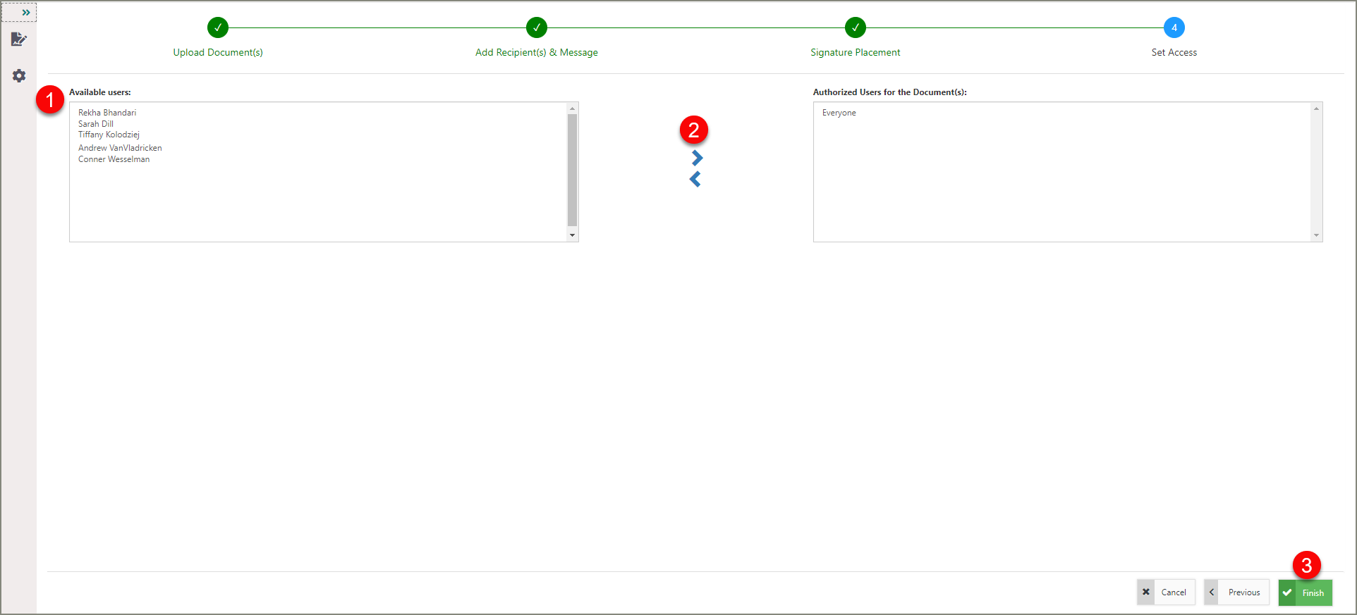Select Tiffany Kolodziej from the user list
This screenshot has height=615, width=1357.
tap(109, 135)
